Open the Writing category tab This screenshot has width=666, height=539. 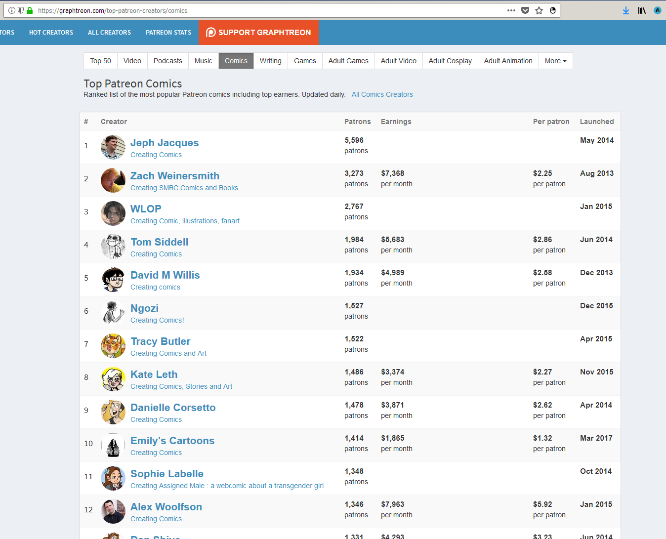click(271, 61)
